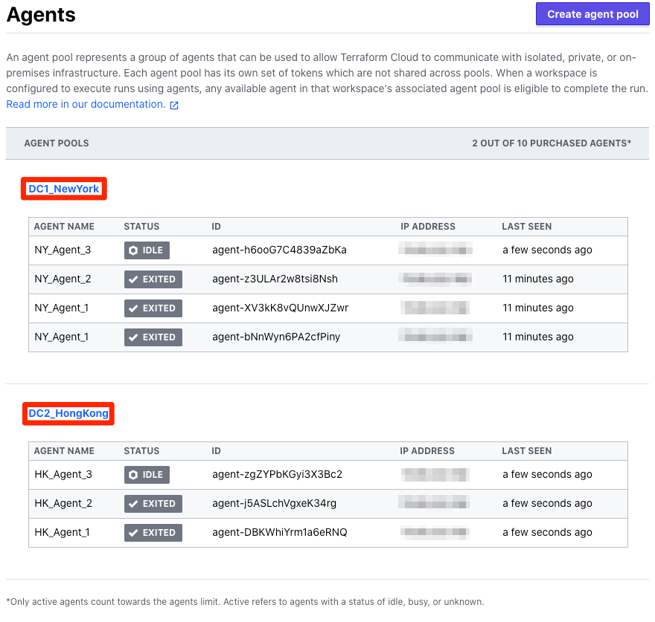The image size is (655, 622).
Task: Click the ID agent-bNnWyn6PA2cfPiny
Action: [276, 337]
